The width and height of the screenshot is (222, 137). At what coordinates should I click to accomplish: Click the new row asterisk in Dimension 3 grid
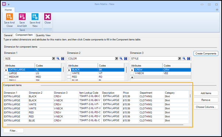[132, 77]
